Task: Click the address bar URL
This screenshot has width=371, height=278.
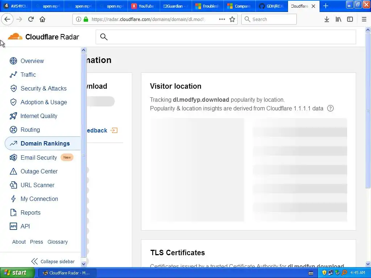Action: (148, 19)
